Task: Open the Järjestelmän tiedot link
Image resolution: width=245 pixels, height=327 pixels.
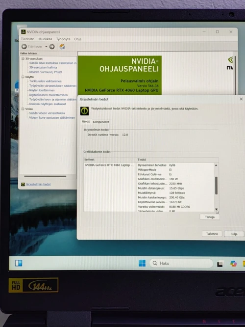Action: click(x=38, y=184)
